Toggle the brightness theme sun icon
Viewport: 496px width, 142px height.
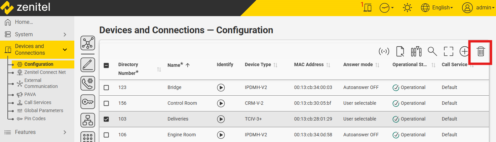tap(407, 8)
